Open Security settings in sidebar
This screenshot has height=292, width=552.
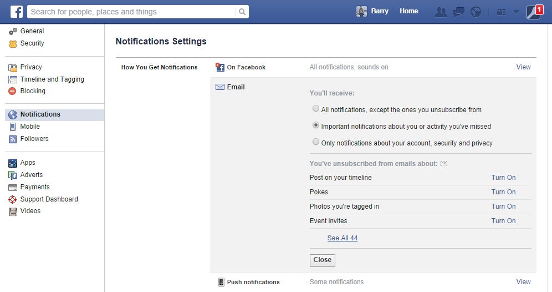pyautogui.click(x=32, y=43)
